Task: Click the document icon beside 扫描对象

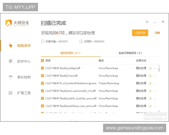Action: (x=43, y=41)
